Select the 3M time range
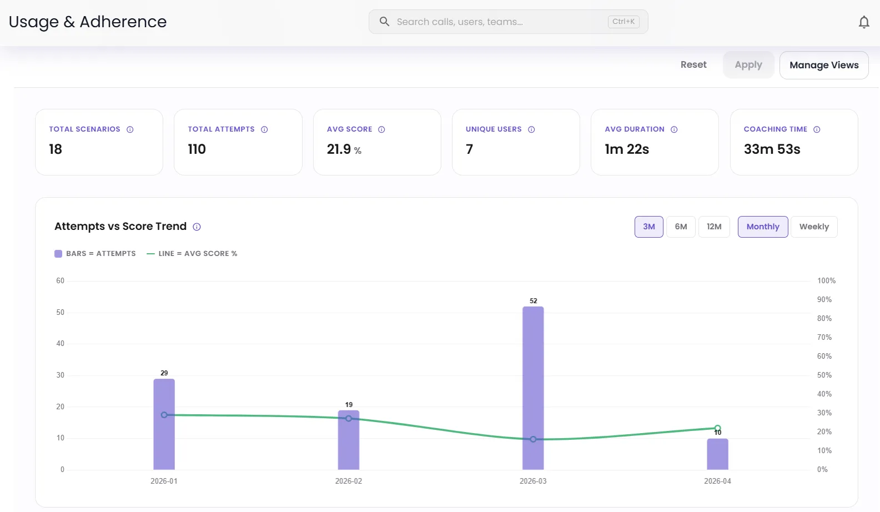Image resolution: width=880 pixels, height=512 pixels. [x=648, y=227]
